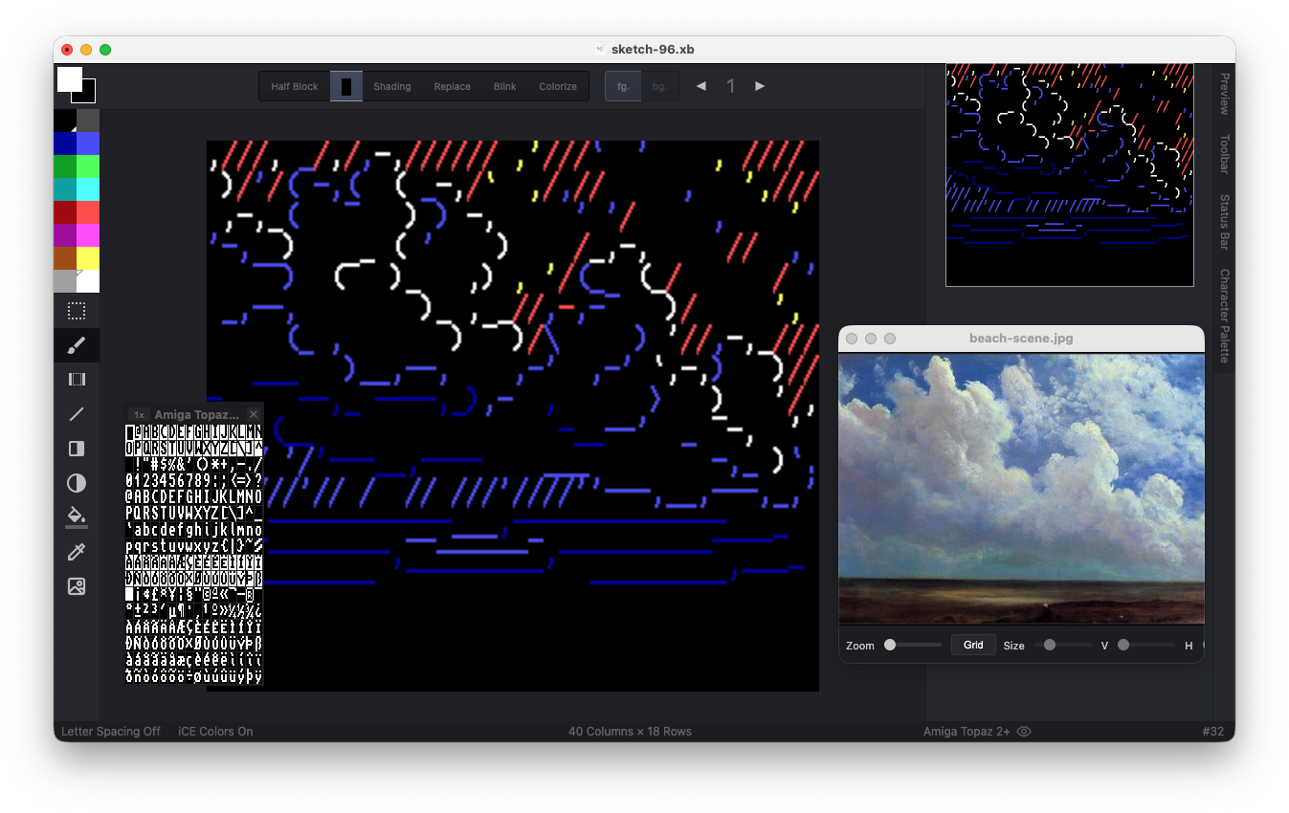Pick the dark blue palette color
The image size is (1289, 813).
(x=65, y=143)
